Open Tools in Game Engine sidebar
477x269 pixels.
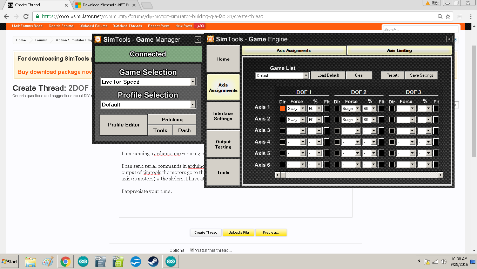pyautogui.click(x=223, y=172)
